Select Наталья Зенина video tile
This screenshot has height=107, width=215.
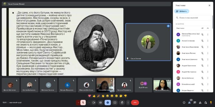(48, 85)
